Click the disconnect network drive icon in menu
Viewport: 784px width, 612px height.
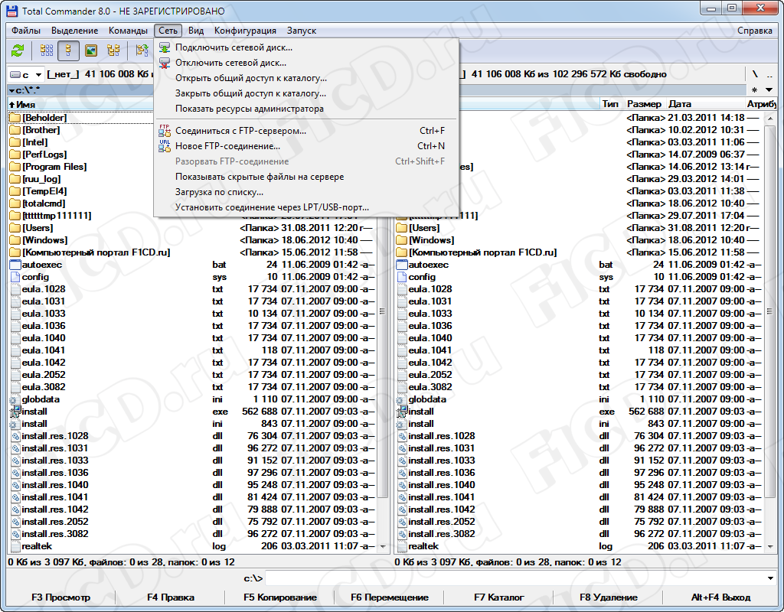coord(165,63)
